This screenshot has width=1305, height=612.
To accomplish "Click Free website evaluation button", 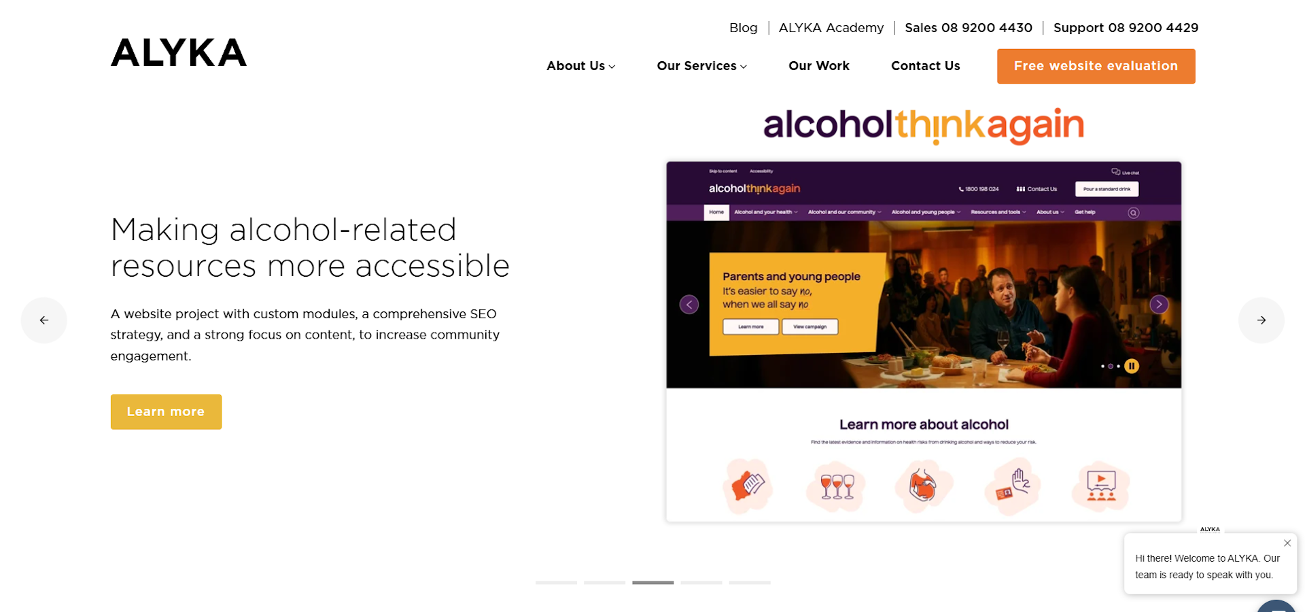I will [x=1096, y=66].
